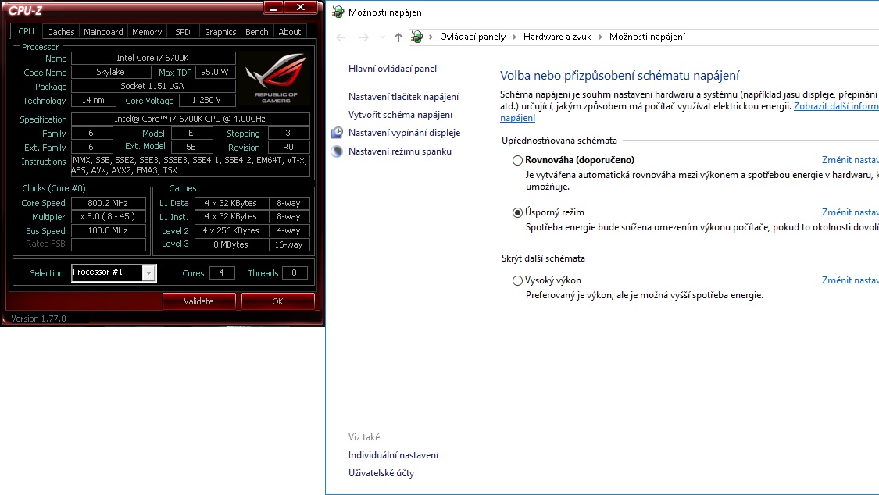Click Vytvořit schéma napájení link

(x=400, y=114)
